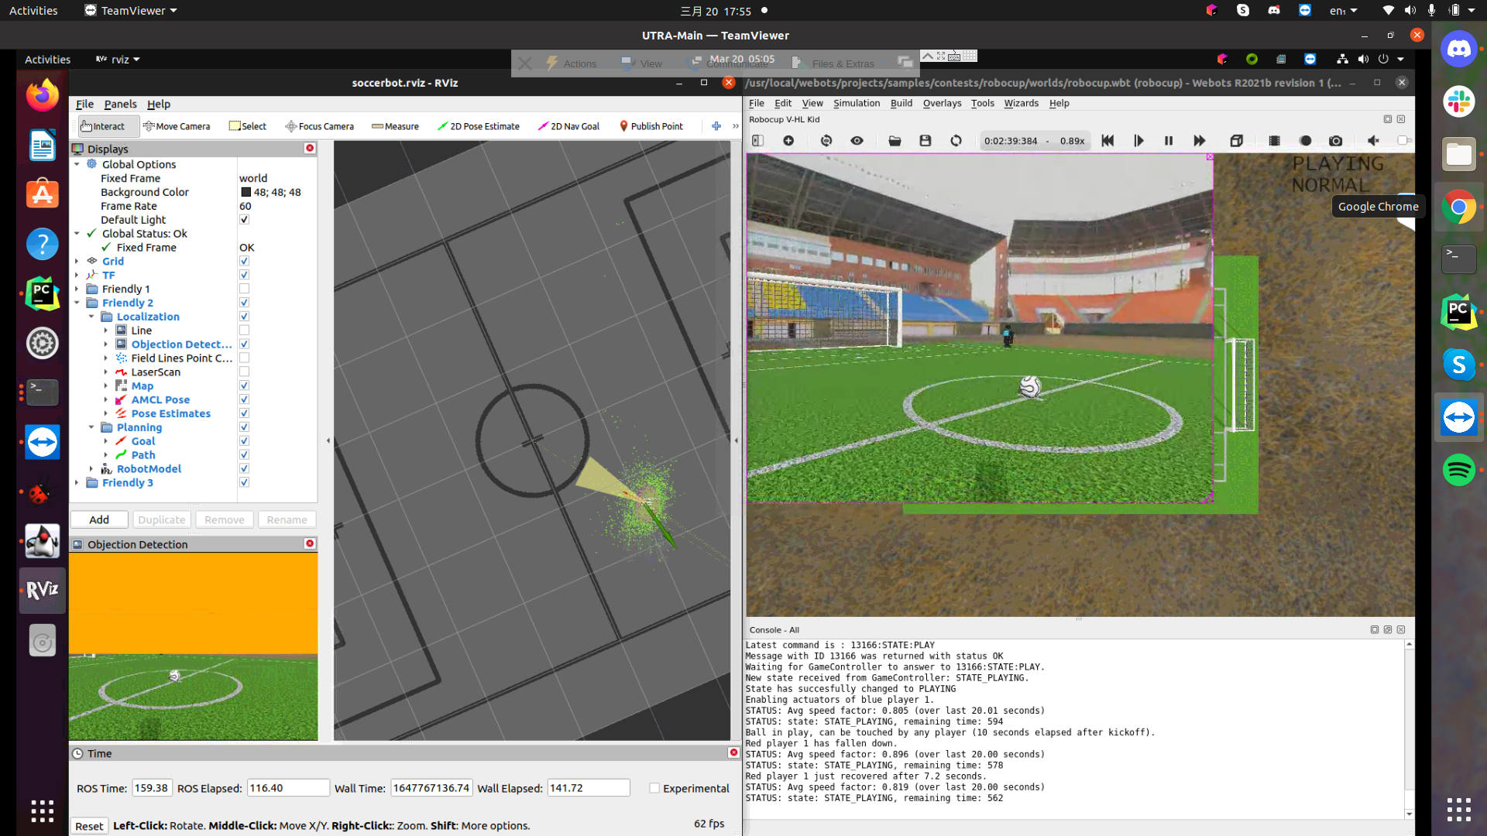Click the Background Color swatch showing 48;48;48
This screenshot has width=1487, height=836.
pos(244,192)
